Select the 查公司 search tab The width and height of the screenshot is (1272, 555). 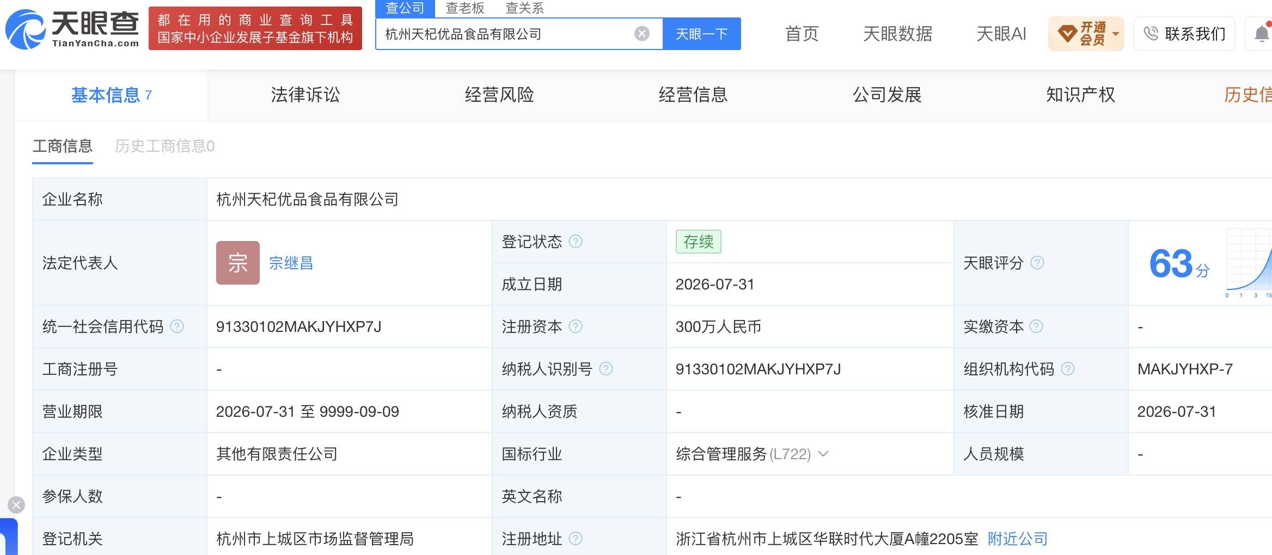click(405, 8)
